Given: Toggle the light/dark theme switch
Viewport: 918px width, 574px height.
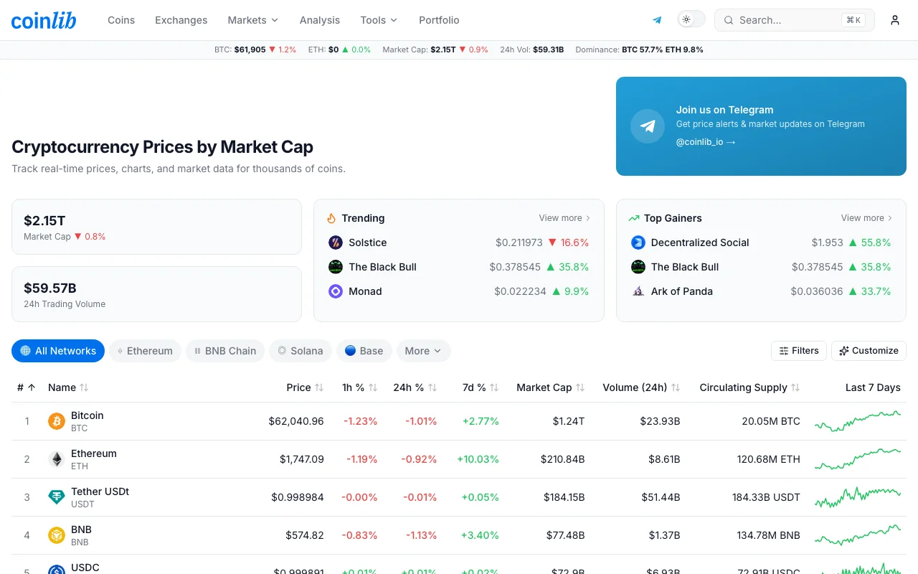Looking at the screenshot, I should [691, 19].
